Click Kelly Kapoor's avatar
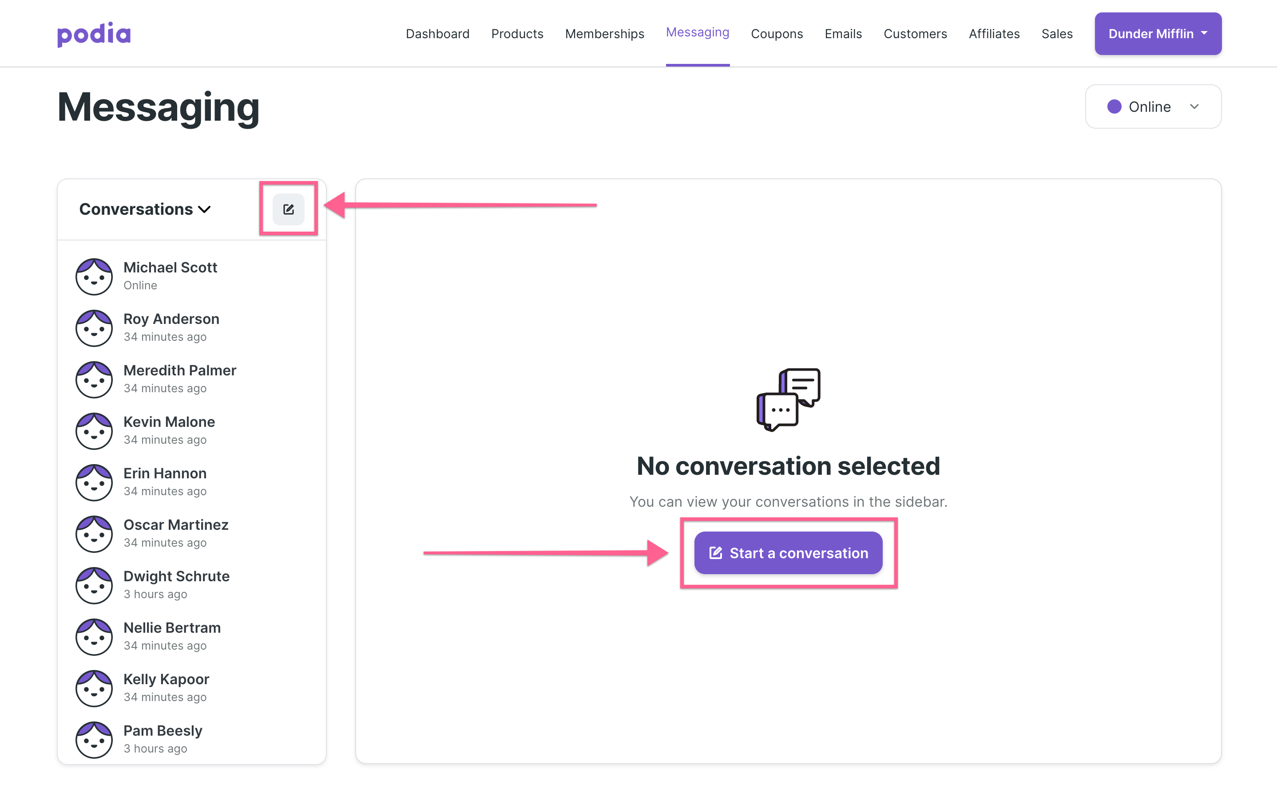The height and width of the screenshot is (796, 1277). click(x=94, y=688)
